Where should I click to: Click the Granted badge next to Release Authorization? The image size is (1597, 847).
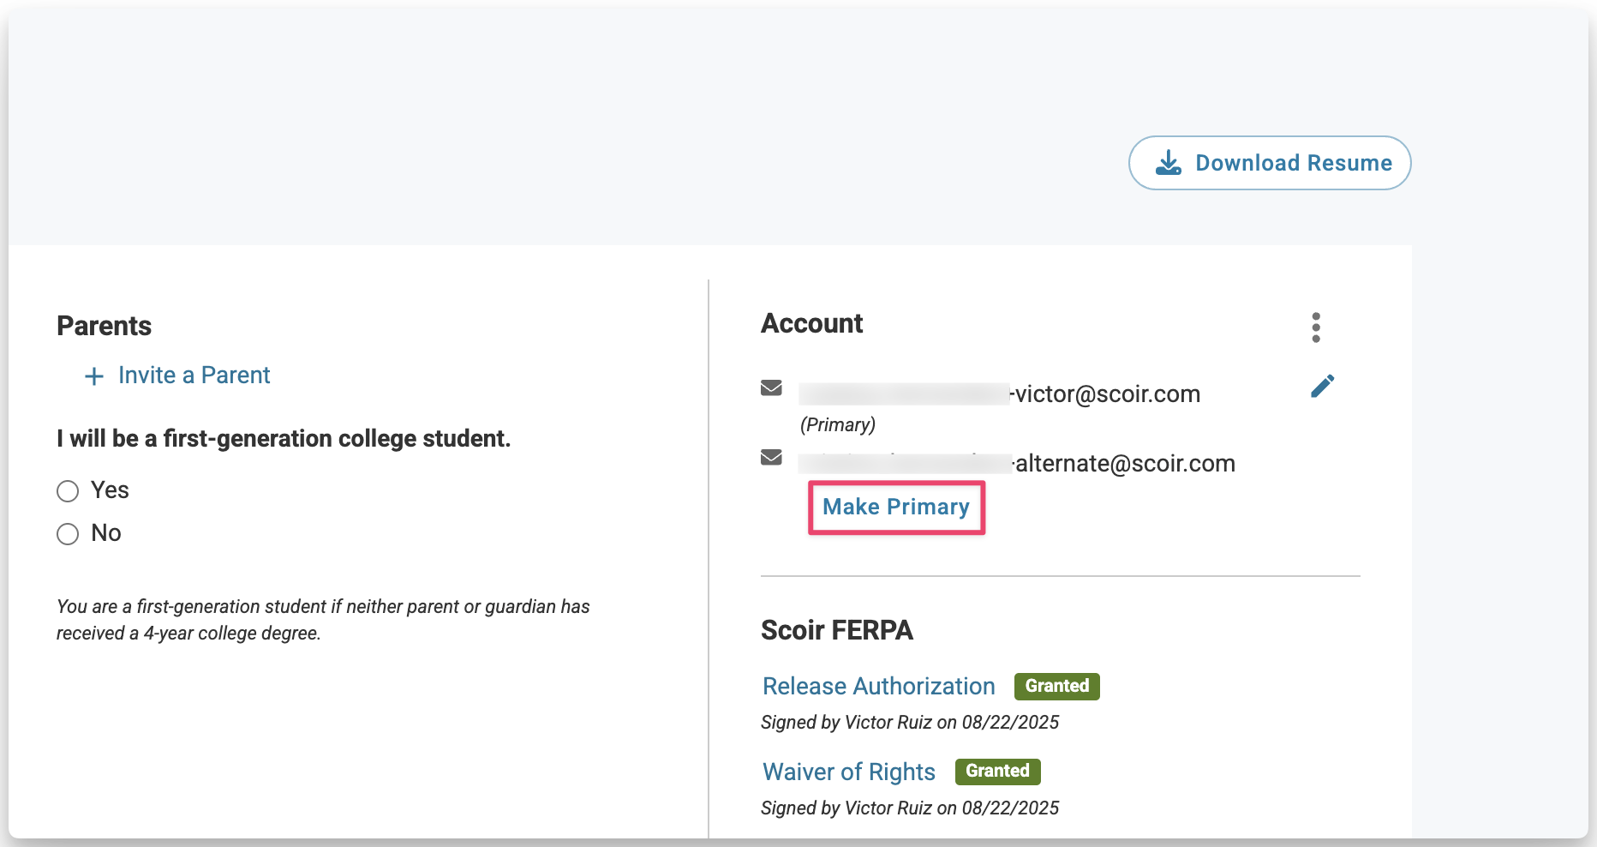pos(1056,686)
